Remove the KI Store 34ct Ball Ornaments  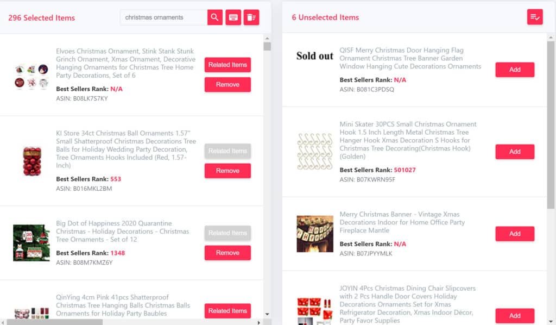click(228, 171)
